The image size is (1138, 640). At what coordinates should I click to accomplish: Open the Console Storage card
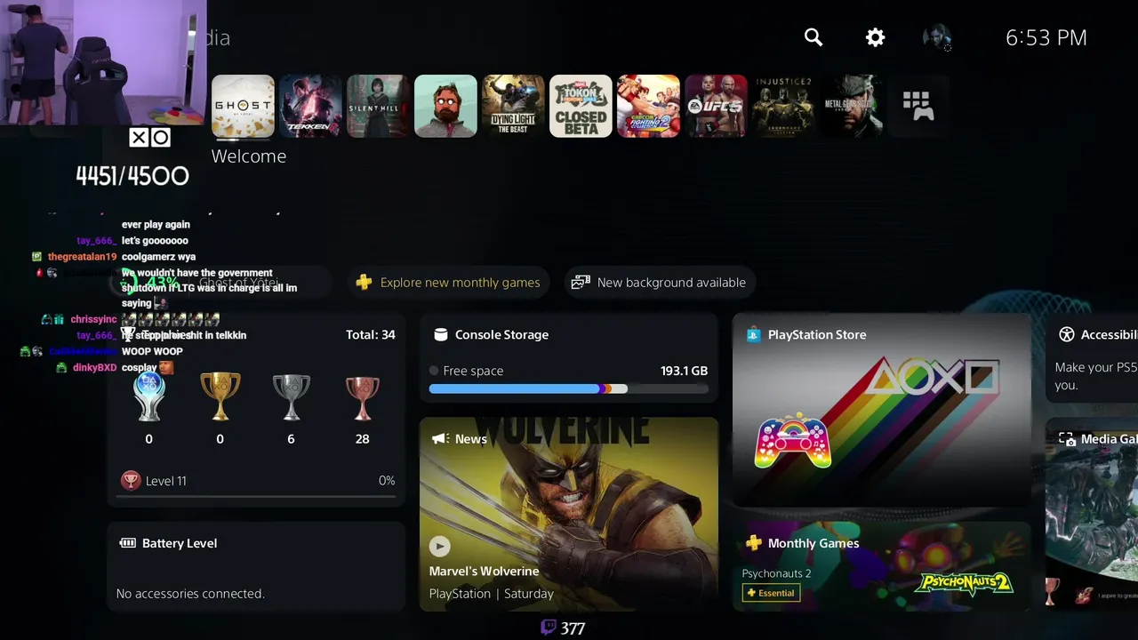569,358
